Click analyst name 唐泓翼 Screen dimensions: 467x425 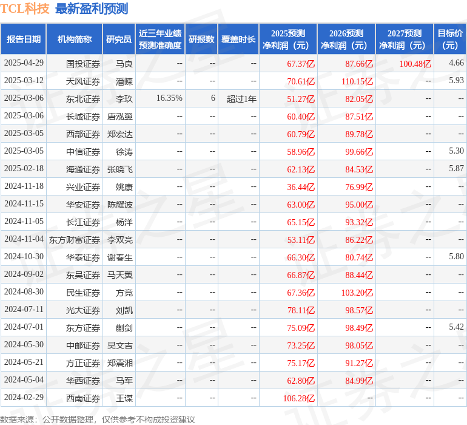[x=120, y=117]
